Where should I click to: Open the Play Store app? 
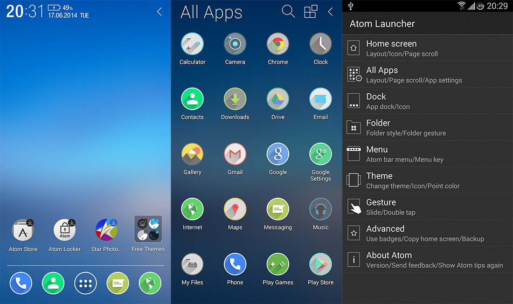(320, 264)
